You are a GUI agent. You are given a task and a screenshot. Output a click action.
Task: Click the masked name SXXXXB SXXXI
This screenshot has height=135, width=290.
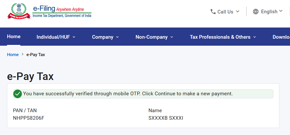click(x=166, y=118)
